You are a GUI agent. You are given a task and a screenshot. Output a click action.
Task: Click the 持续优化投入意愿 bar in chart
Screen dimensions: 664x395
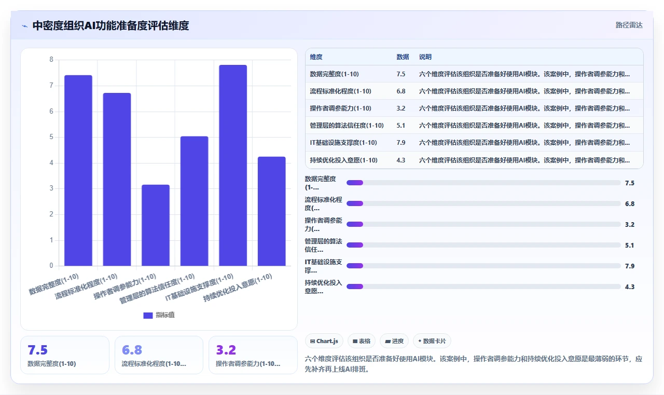click(272, 211)
